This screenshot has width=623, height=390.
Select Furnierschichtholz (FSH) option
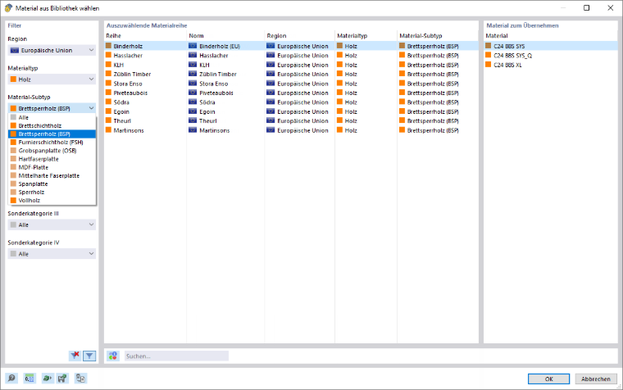[52, 143]
